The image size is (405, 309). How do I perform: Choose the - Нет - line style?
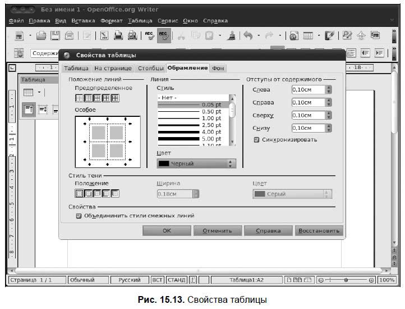pos(193,98)
